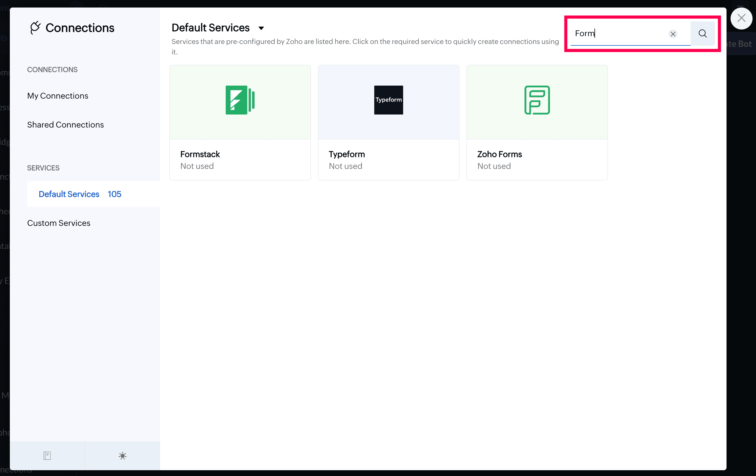The image size is (756, 476).
Task: Click the Typeform service name
Action: click(x=346, y=154)
